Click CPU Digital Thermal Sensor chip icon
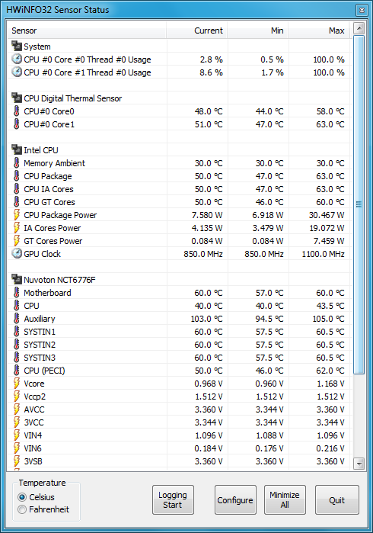The width and height of the screenshot is (373, 533). 16,98
